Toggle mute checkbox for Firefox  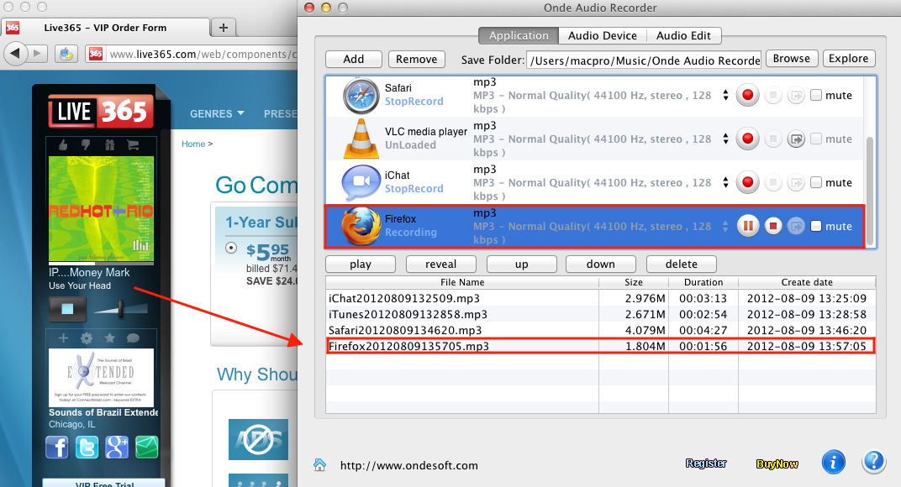point(816,226)
